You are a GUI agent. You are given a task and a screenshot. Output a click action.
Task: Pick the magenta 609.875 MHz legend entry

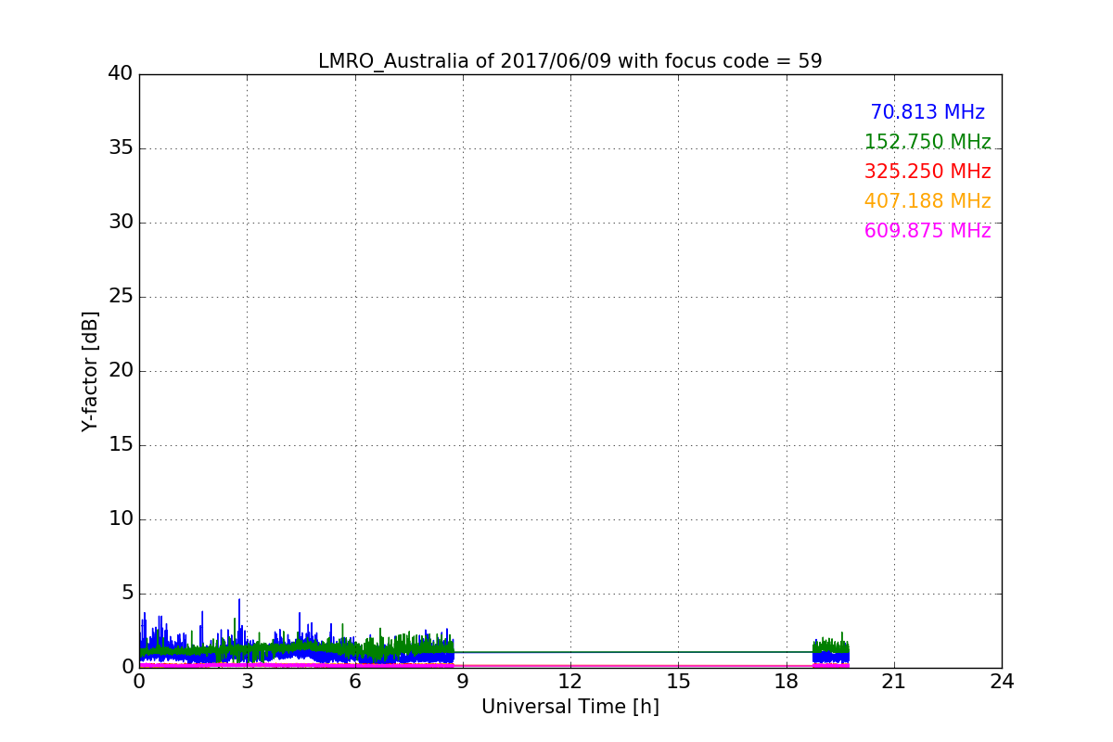pyautogui.click(x=927, y=231)
